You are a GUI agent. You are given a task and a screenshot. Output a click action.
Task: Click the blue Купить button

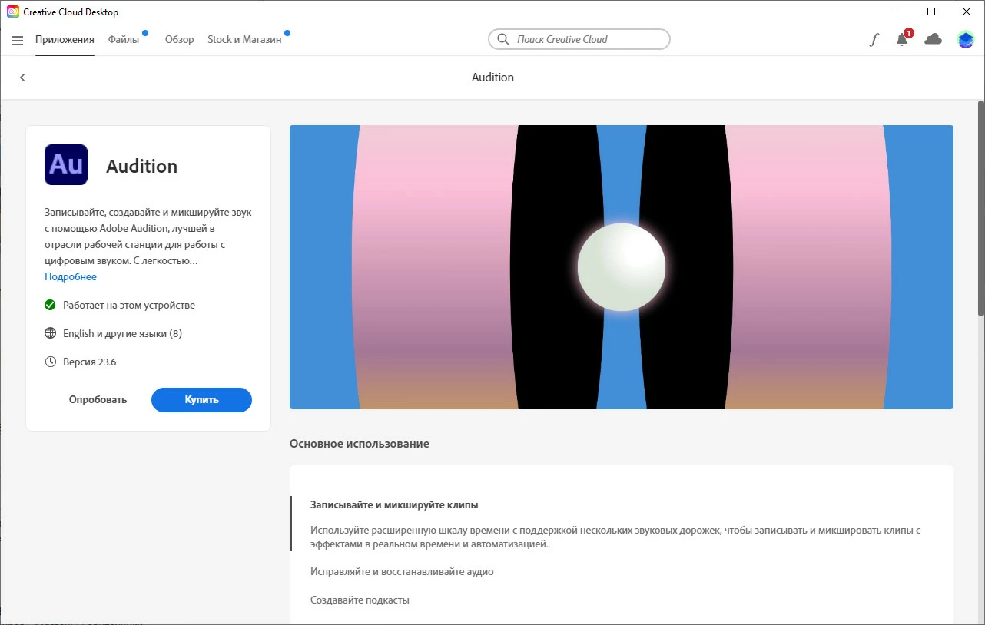click(201, 400)
